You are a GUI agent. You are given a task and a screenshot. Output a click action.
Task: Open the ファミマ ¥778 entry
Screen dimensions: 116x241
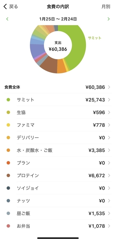click(x=58, y=125)
